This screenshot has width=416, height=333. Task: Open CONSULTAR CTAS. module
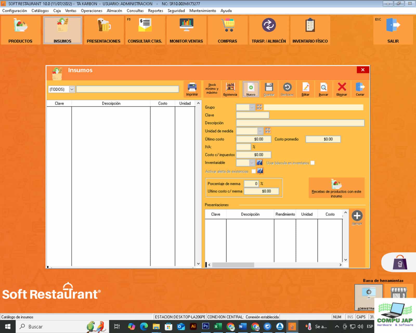pos(145,30)
